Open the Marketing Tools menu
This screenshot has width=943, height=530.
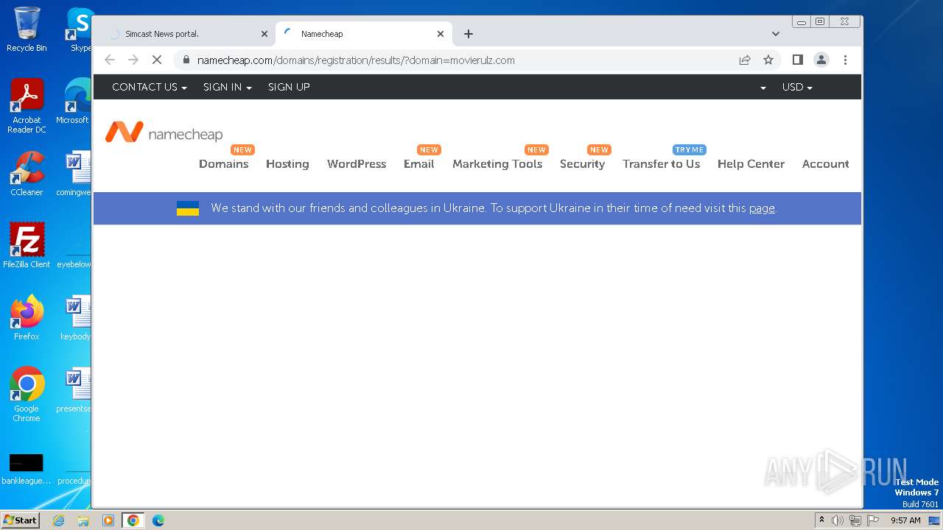497,163
